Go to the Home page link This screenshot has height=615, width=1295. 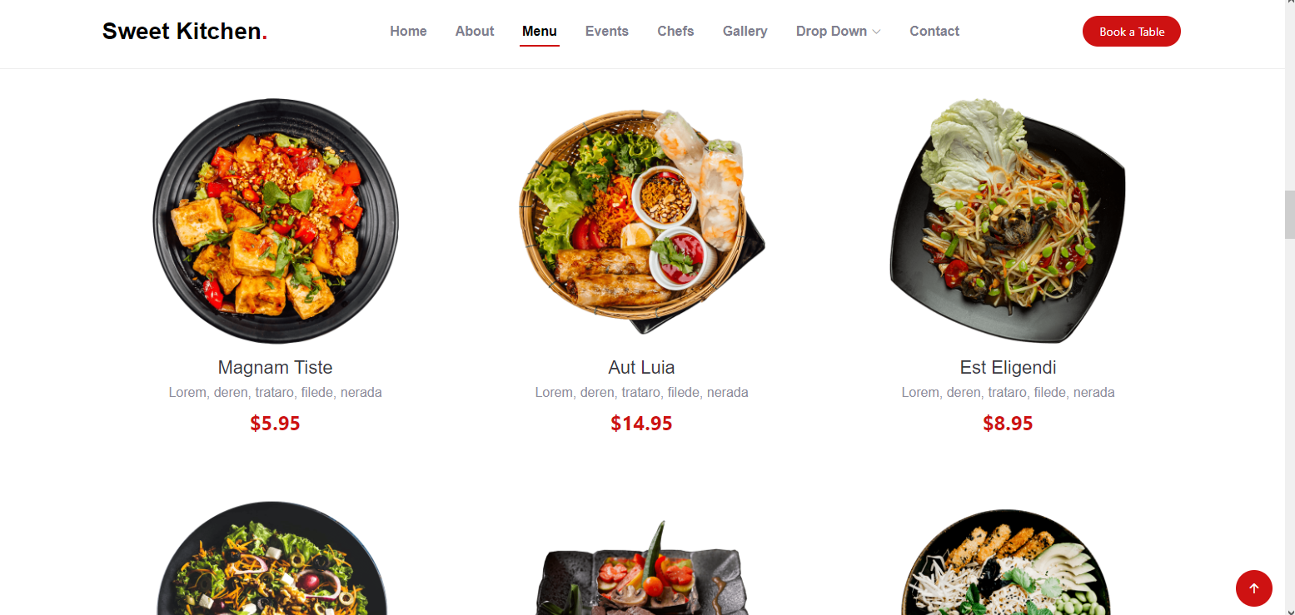pos(408,31)
